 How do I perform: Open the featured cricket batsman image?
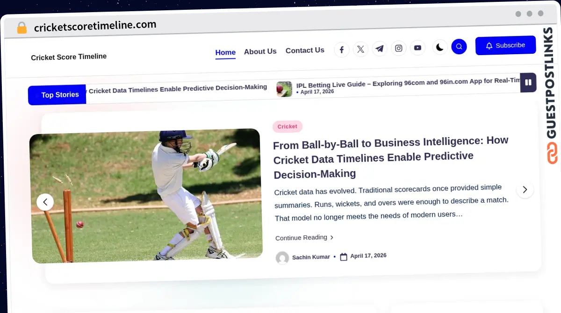[146, 195]
